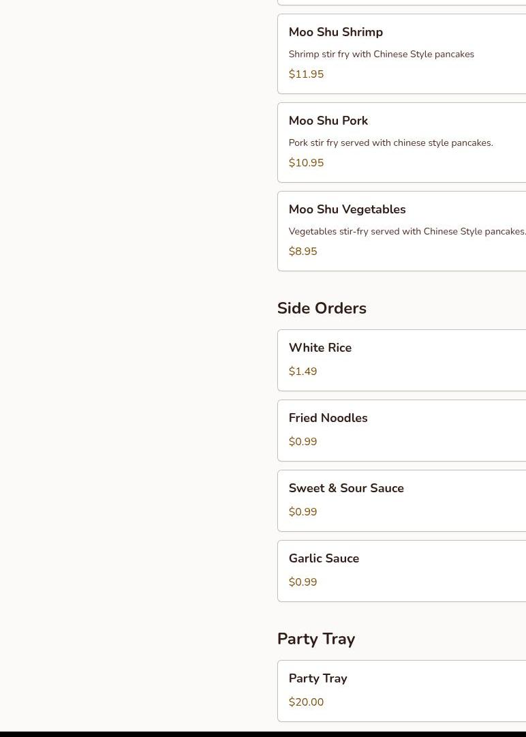Click the $10.95 price label
Image resolution: width=526 pixels, height=737 pixels.
[306, 163]
